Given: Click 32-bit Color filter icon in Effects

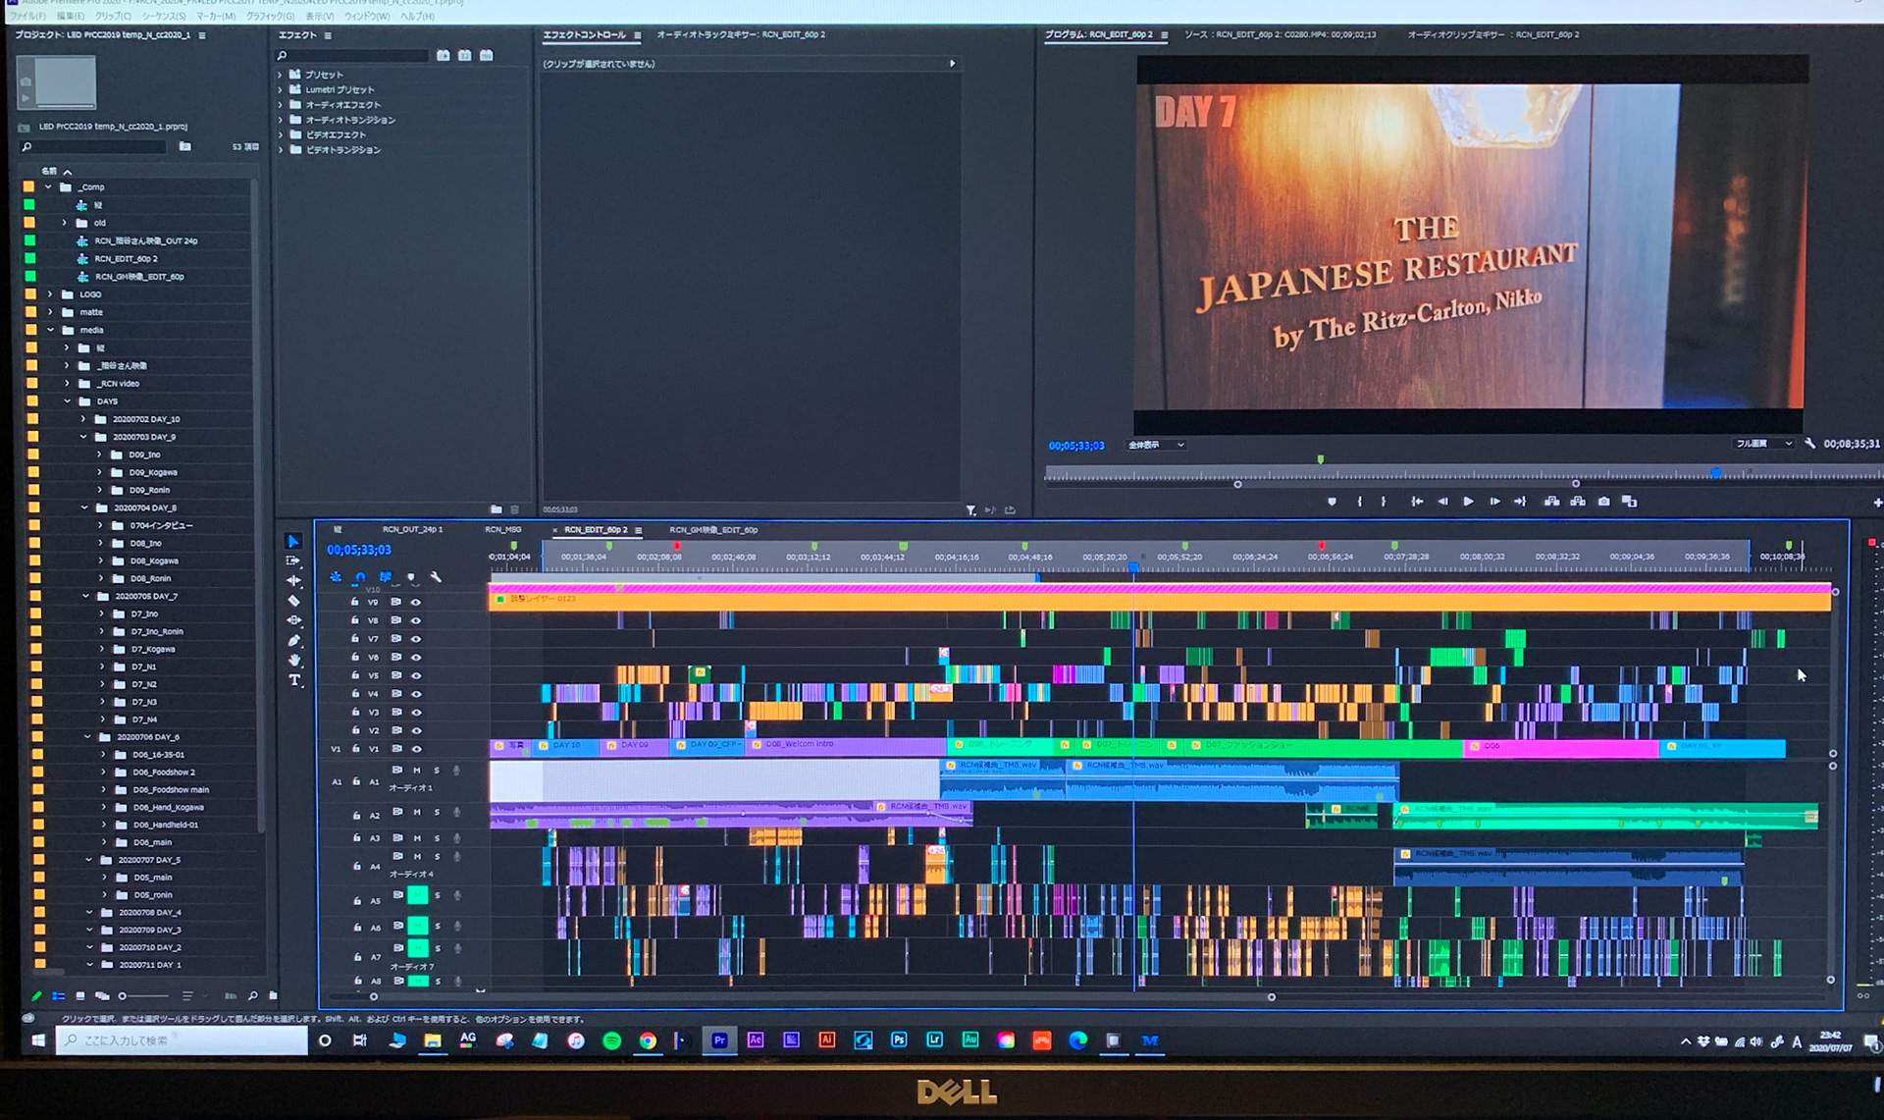Looking at the screenshot, I should (465, 55).
